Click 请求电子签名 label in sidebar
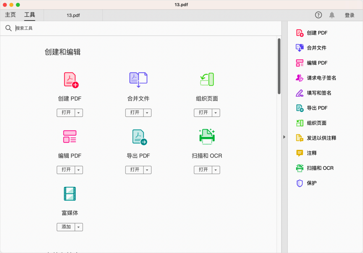363x253 pixels. 321,78
